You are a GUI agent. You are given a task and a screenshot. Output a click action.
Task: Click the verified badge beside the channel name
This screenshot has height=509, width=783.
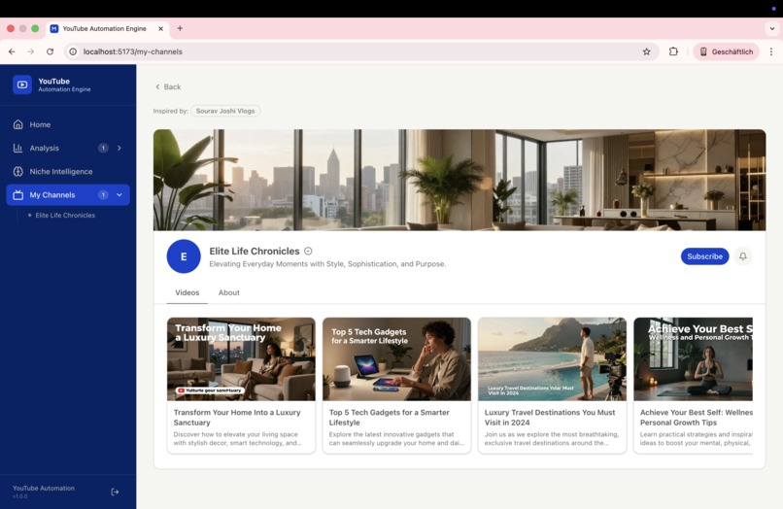tap(308, 252)
